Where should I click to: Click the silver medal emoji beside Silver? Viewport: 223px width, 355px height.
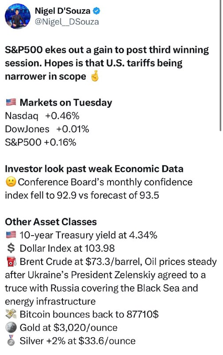click(x=11, y=341)
